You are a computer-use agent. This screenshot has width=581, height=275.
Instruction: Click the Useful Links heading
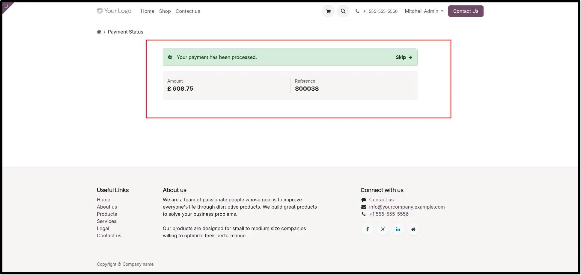coord(113,190)
